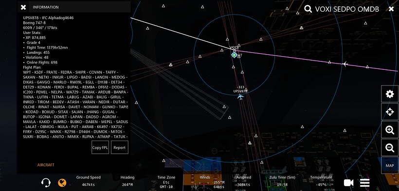The height and width of the screenshot is (191, 399).
Task: Center map with the crosshair icon
Action: (390, 112)
